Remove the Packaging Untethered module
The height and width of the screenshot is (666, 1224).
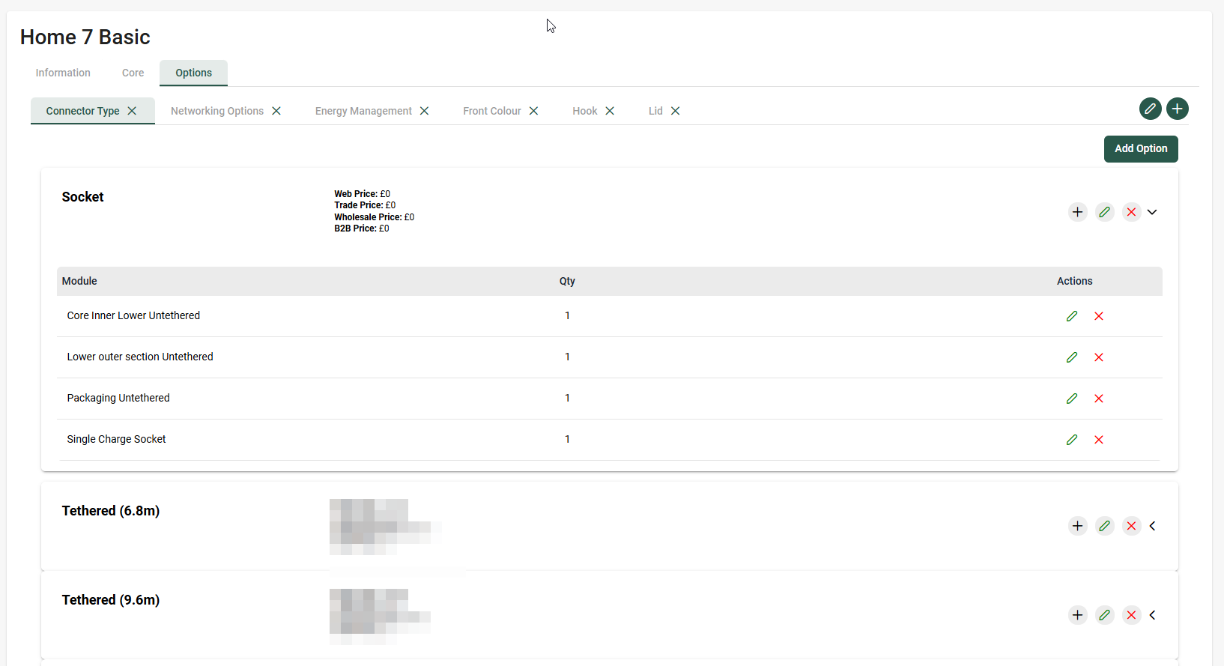pyautogui.click(x=1098, y=399)
